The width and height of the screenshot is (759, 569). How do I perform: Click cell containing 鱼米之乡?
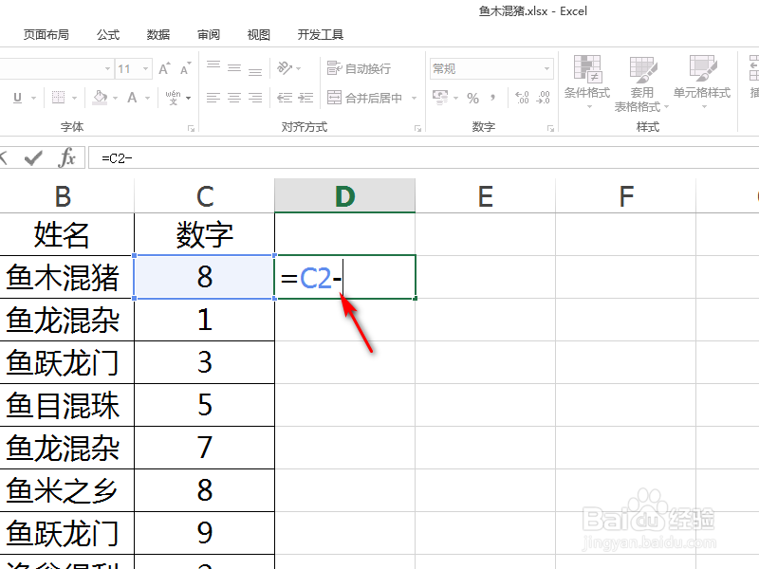(66, 490)
